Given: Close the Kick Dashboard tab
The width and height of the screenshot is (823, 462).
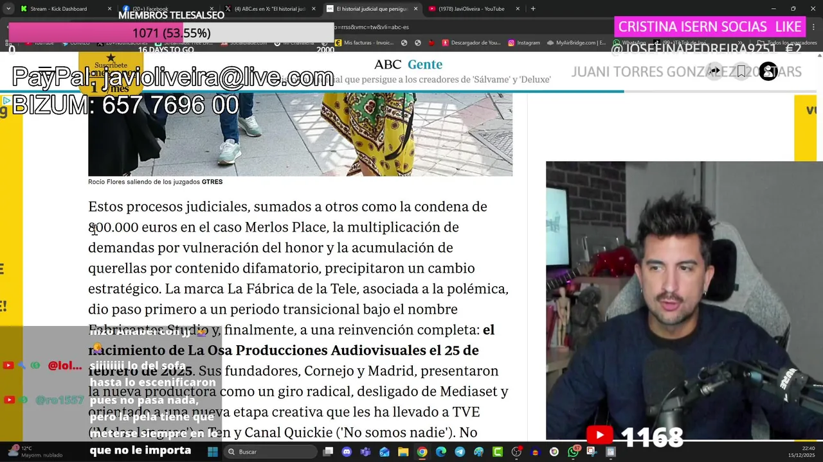Looking at the screenshot, I should pyautogui.click(x=109, y=9).
